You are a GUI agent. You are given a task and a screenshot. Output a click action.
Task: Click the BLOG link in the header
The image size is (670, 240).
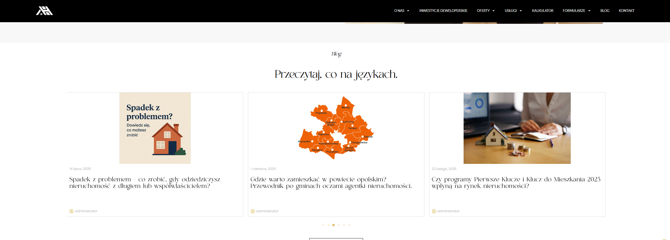[605, 11]
